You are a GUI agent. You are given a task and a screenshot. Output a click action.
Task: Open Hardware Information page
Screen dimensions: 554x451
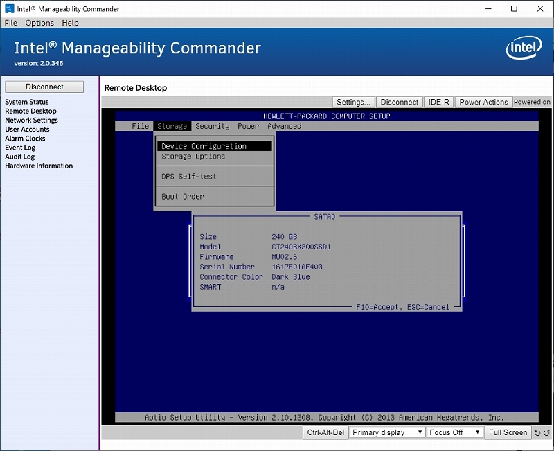pyautogui.click(x=39, y=166)
